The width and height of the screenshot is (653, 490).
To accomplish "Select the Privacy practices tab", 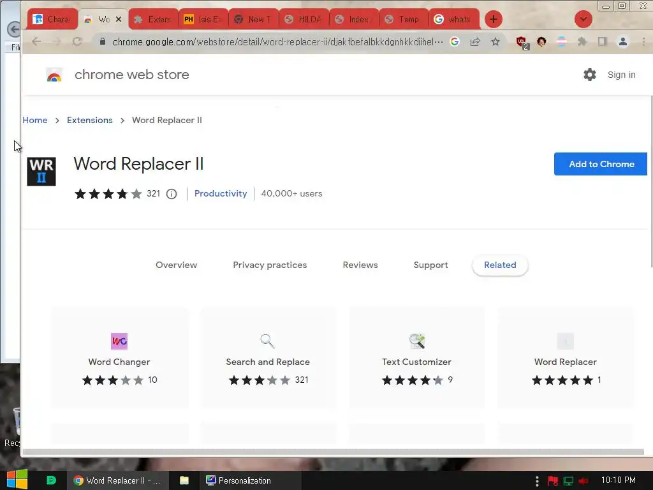I will 270,265.
